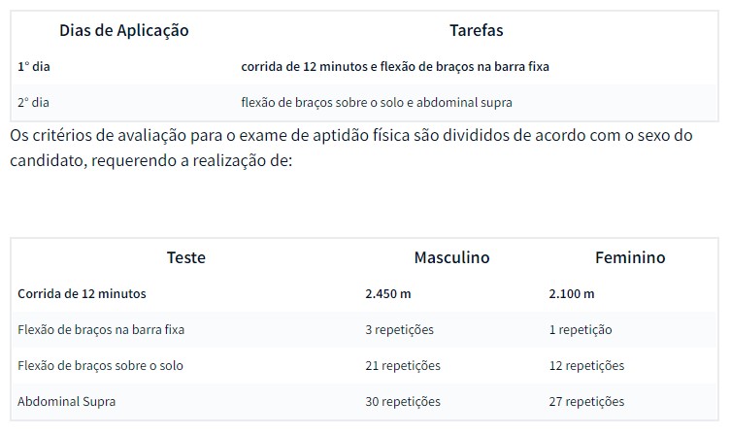
Task: Click the '27 repetições' cell
Action: pos(586,401)
